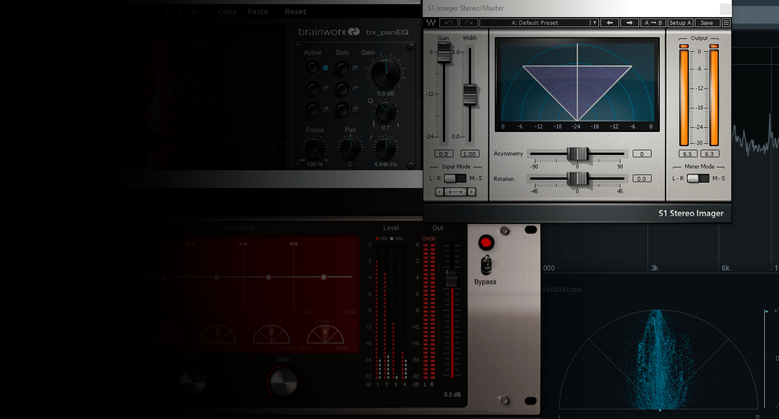The width and height of the screenshot is (779, 419).
Task: Click the Q knob in bx_panEQ
Action: (386, 112)
